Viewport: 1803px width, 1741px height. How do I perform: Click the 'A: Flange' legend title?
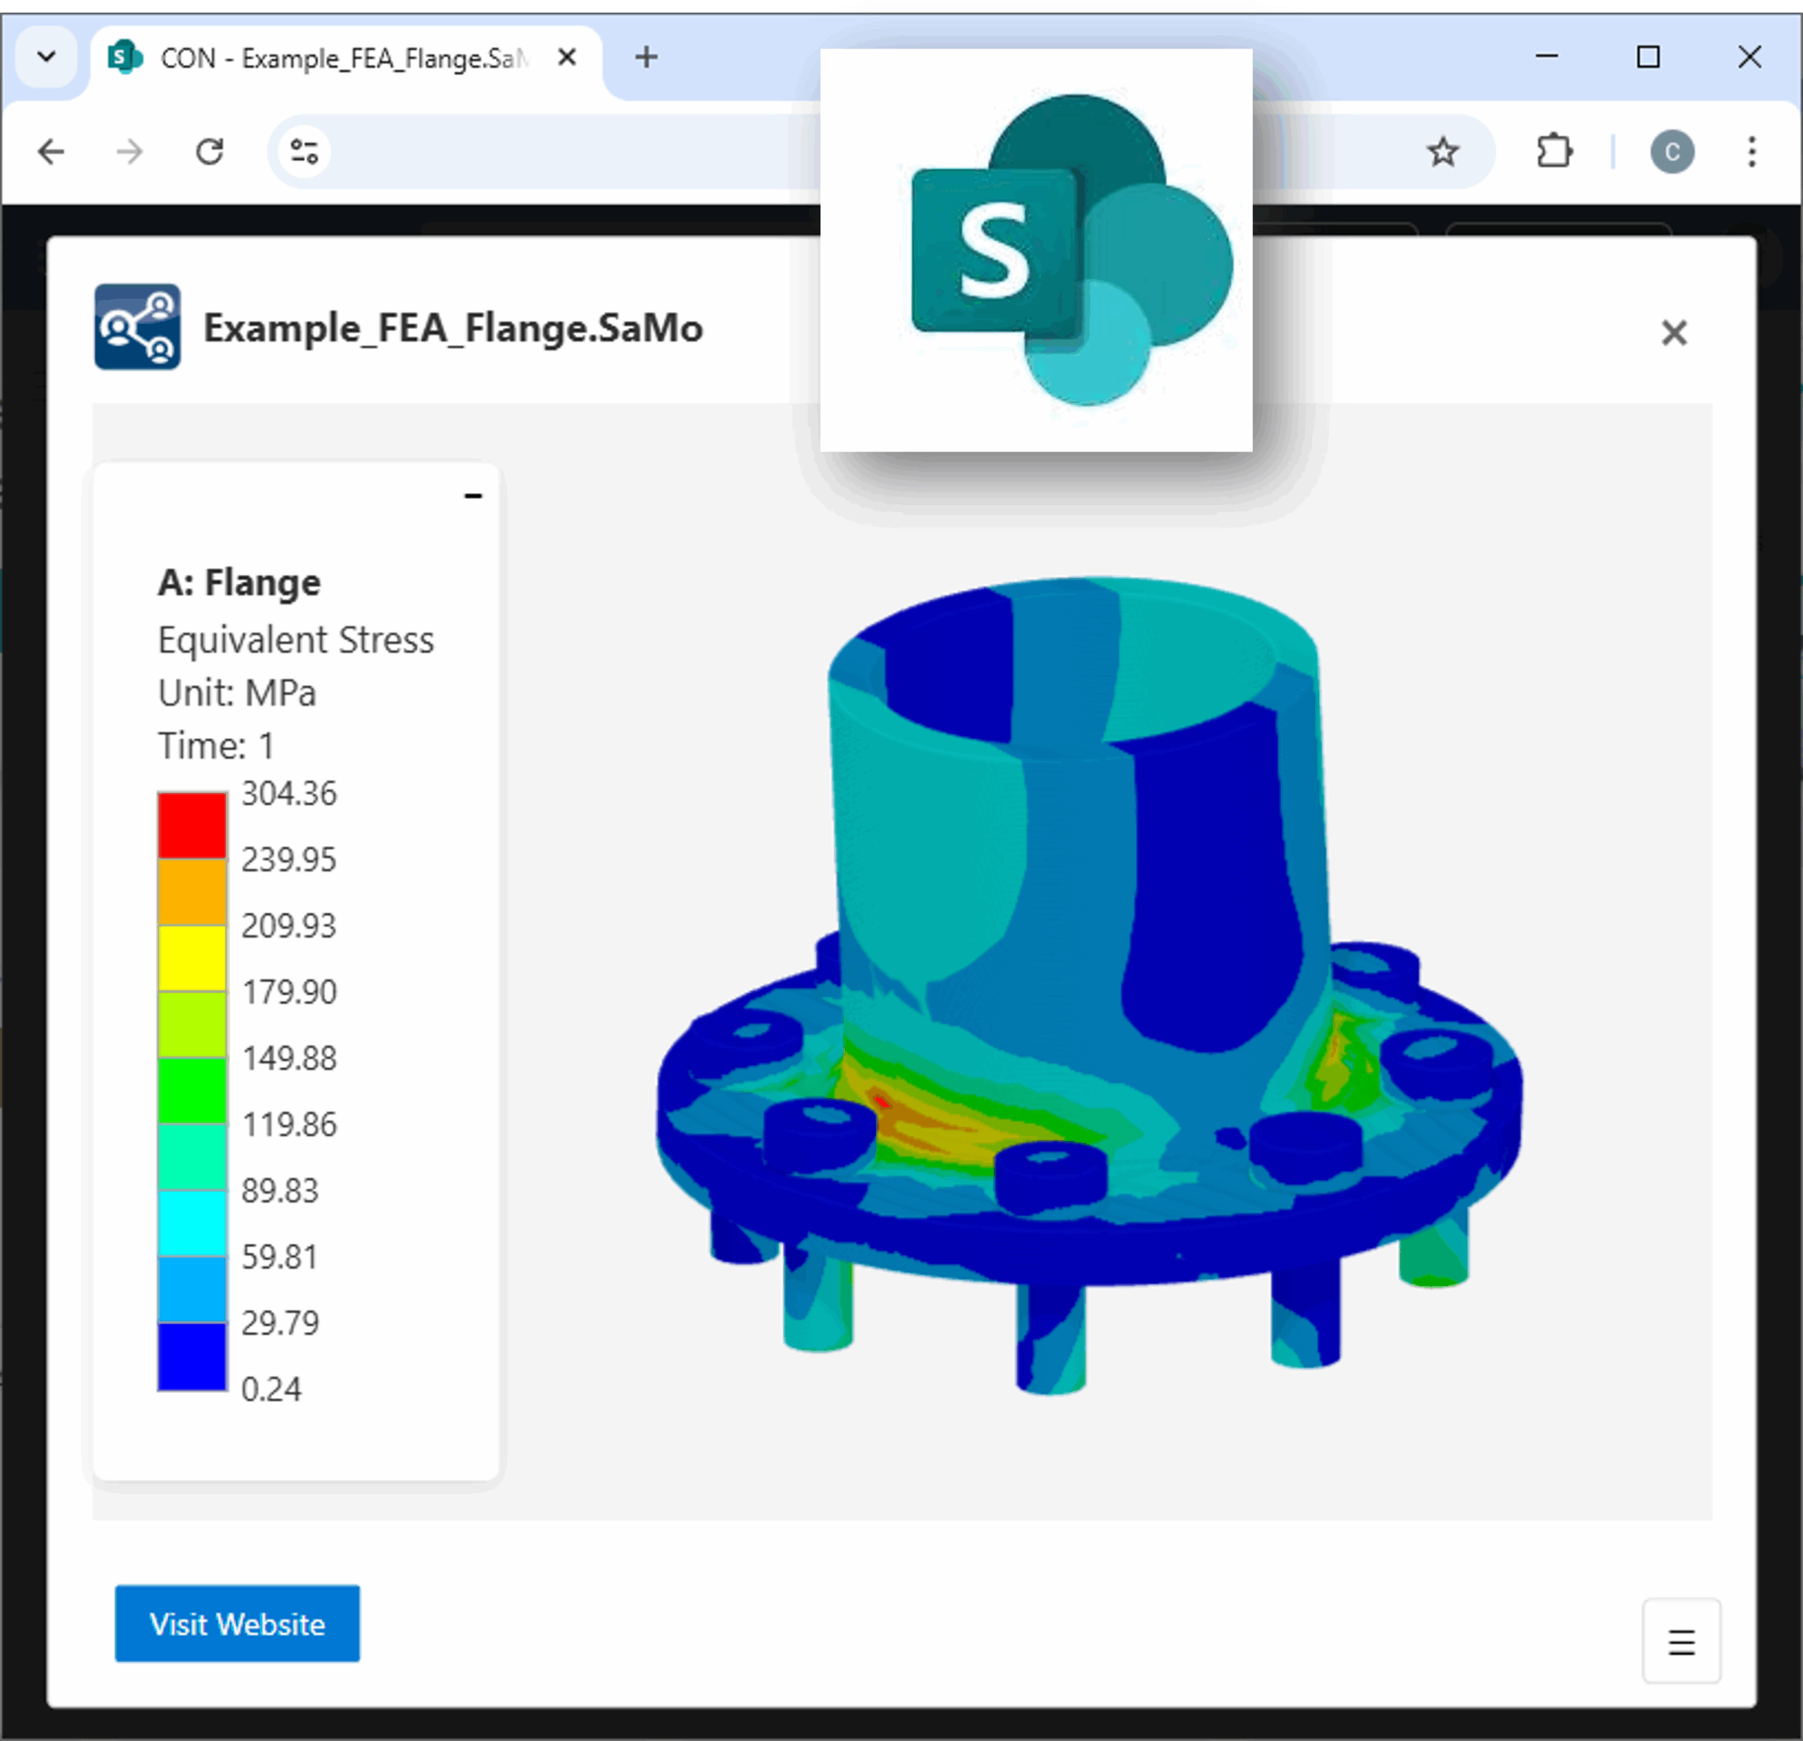(x=239, y=582)
